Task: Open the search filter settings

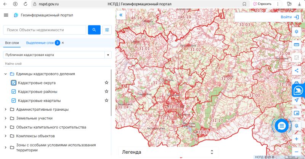Action: pyautogui.click(x=107, y=30)
